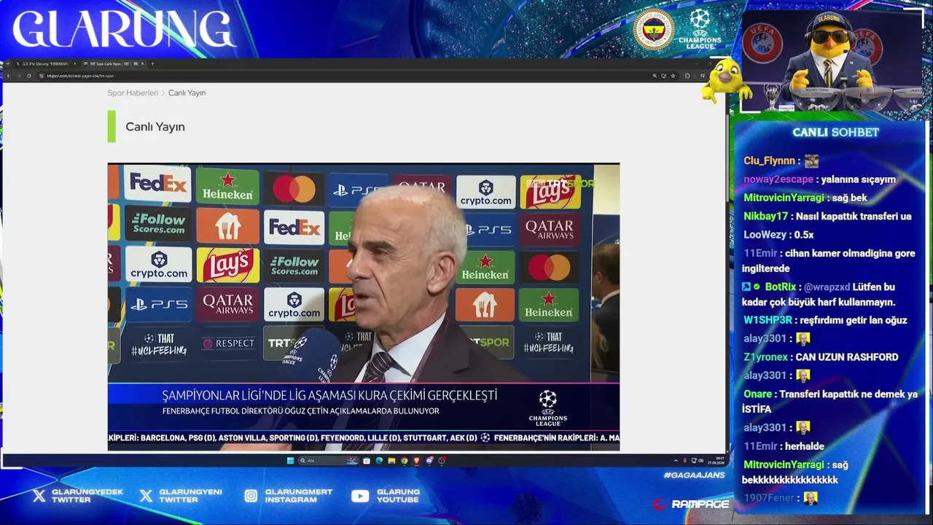This screenshot has height=525, width=933.
Task: Click the UEFA Champions League logo at top
Action: (x=700, y=29)
